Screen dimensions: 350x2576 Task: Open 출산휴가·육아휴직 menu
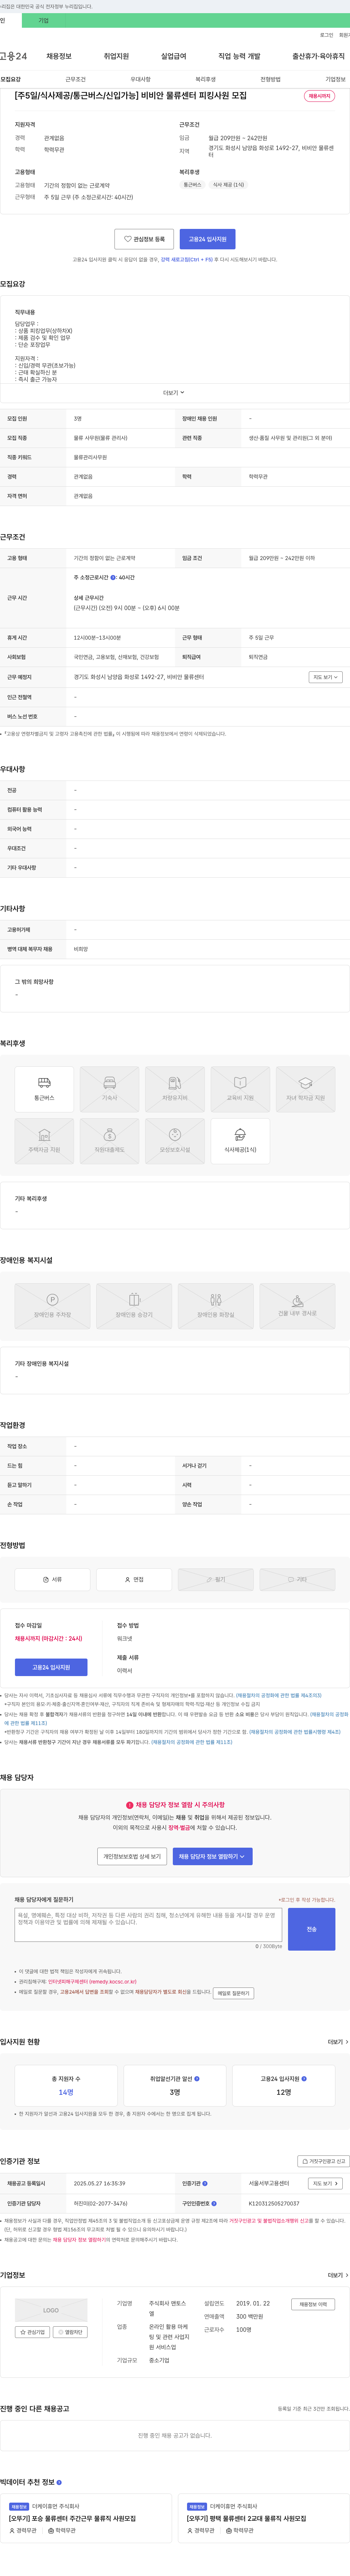coord(318,56)
